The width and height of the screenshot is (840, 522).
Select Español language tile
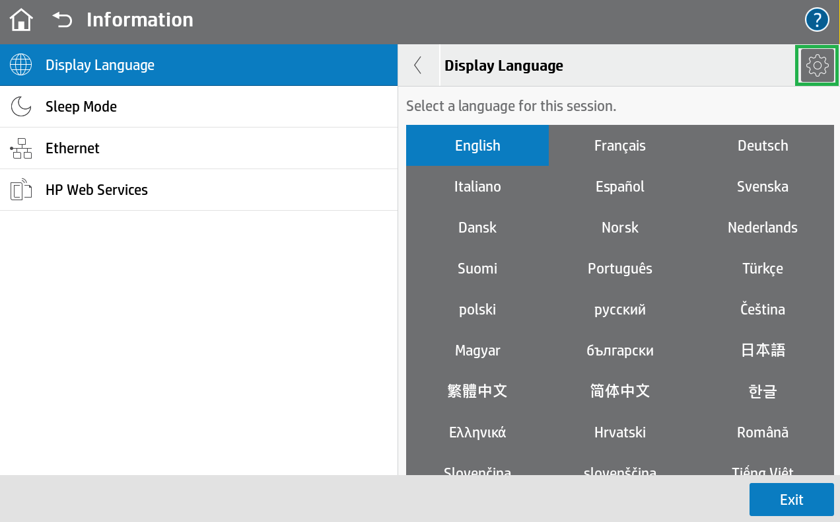coord(619,186)
